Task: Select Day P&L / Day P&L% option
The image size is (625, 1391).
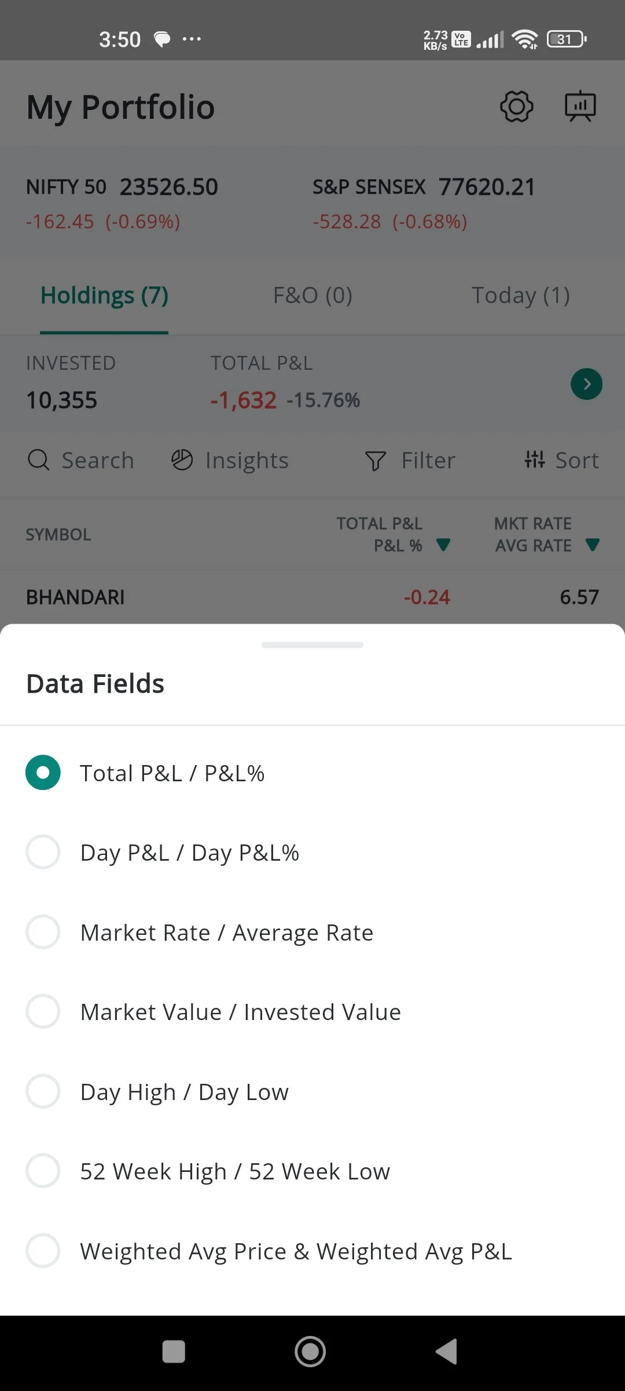Action: click(x=43, y=852)
